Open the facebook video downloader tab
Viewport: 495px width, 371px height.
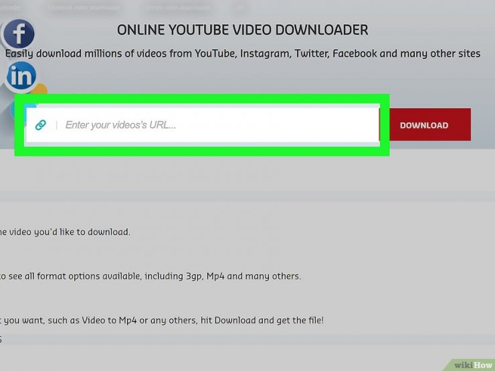click(x=84, y=7)
